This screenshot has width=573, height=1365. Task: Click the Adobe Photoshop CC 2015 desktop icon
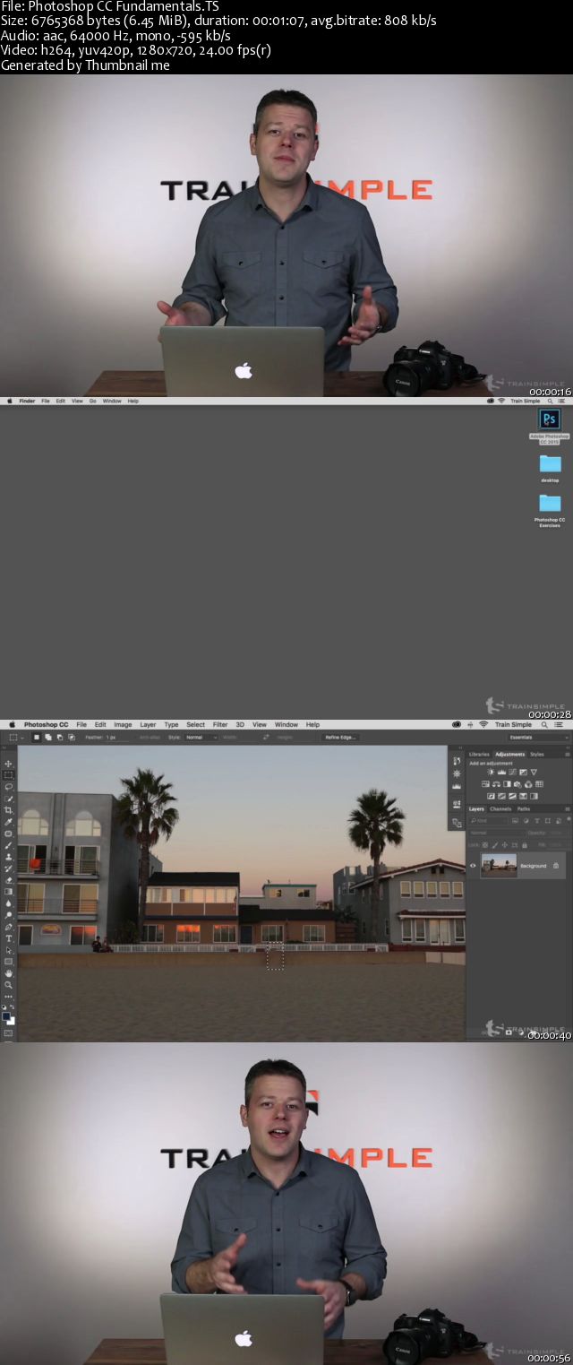point(550,419)
